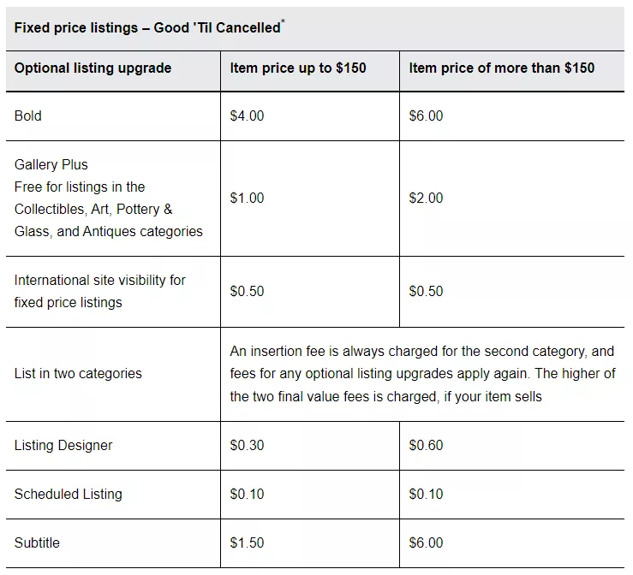Click the $2.00 Gallery Plus fee
The height and width of the screenshot is (575, 633).
[426, 198]
